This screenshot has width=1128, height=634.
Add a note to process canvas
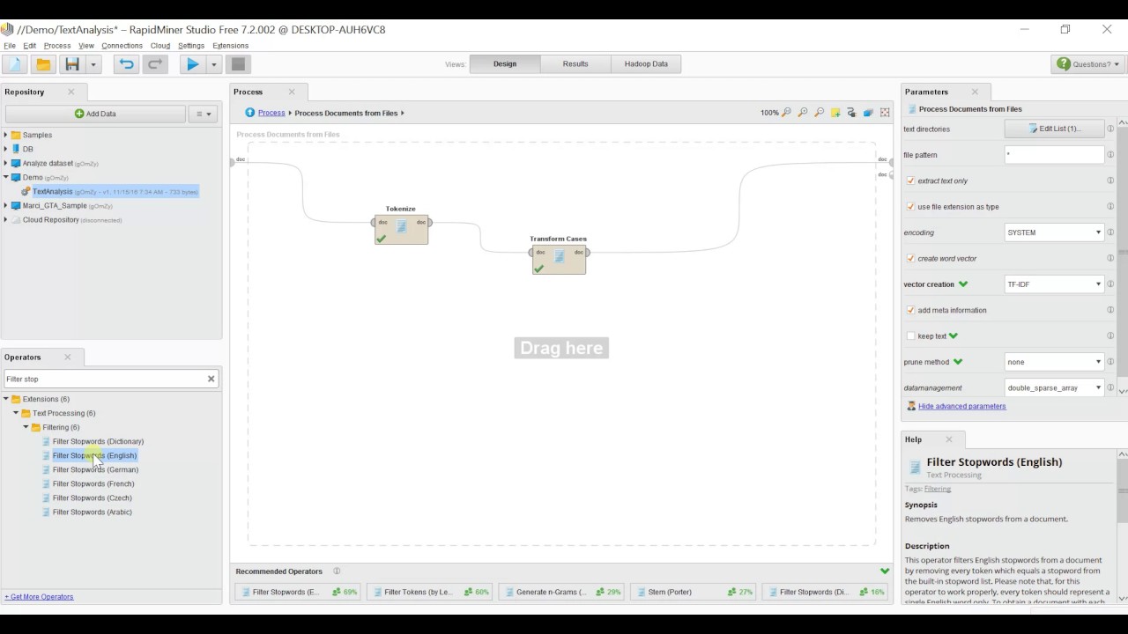835,113
